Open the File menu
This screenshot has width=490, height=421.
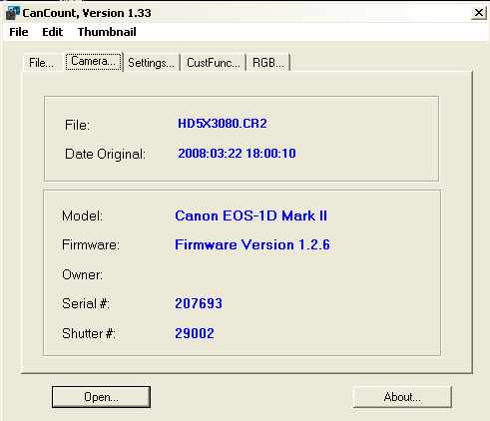point(19,32)
